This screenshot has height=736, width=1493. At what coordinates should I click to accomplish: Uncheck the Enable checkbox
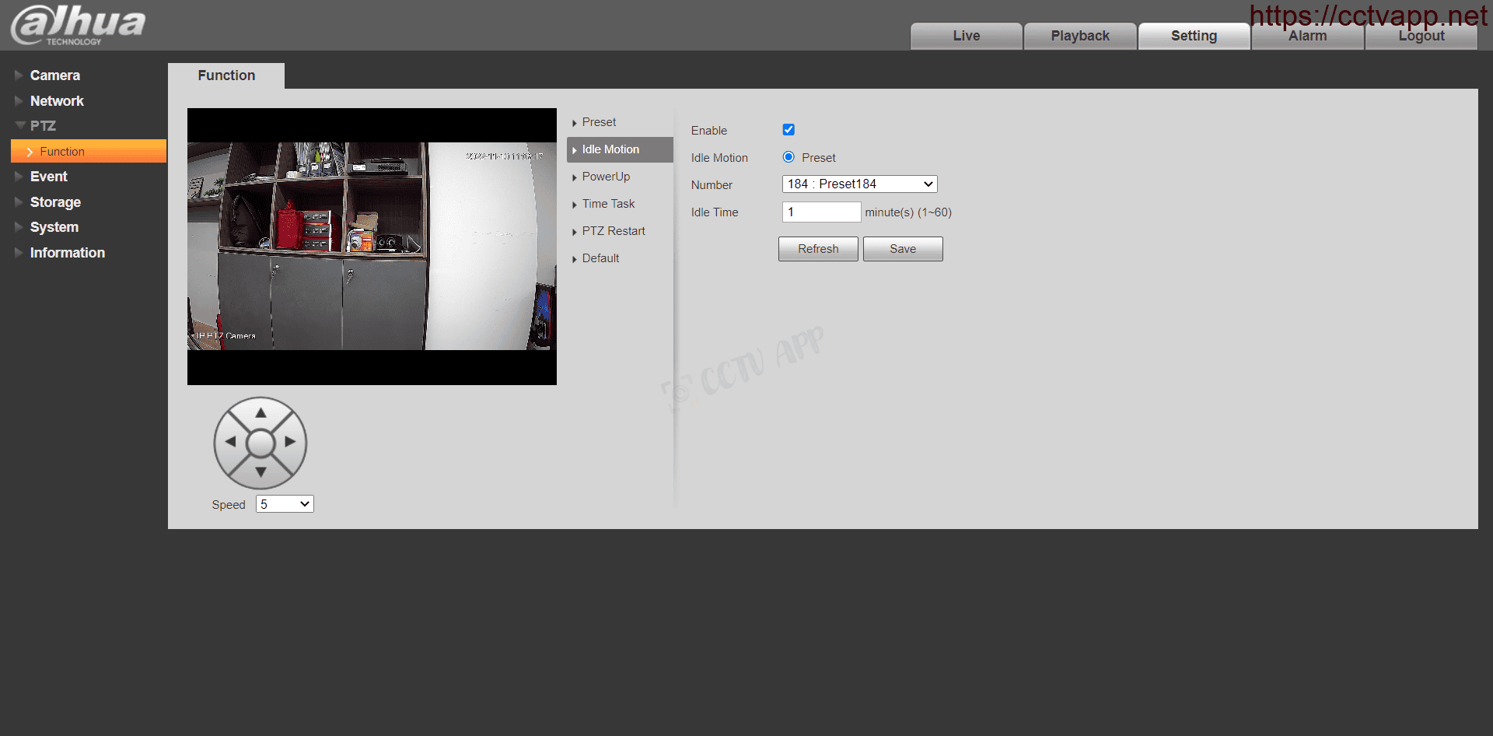[788, 130]
